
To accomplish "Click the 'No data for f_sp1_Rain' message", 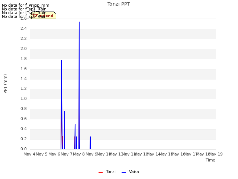I will [x=24, y=9].
